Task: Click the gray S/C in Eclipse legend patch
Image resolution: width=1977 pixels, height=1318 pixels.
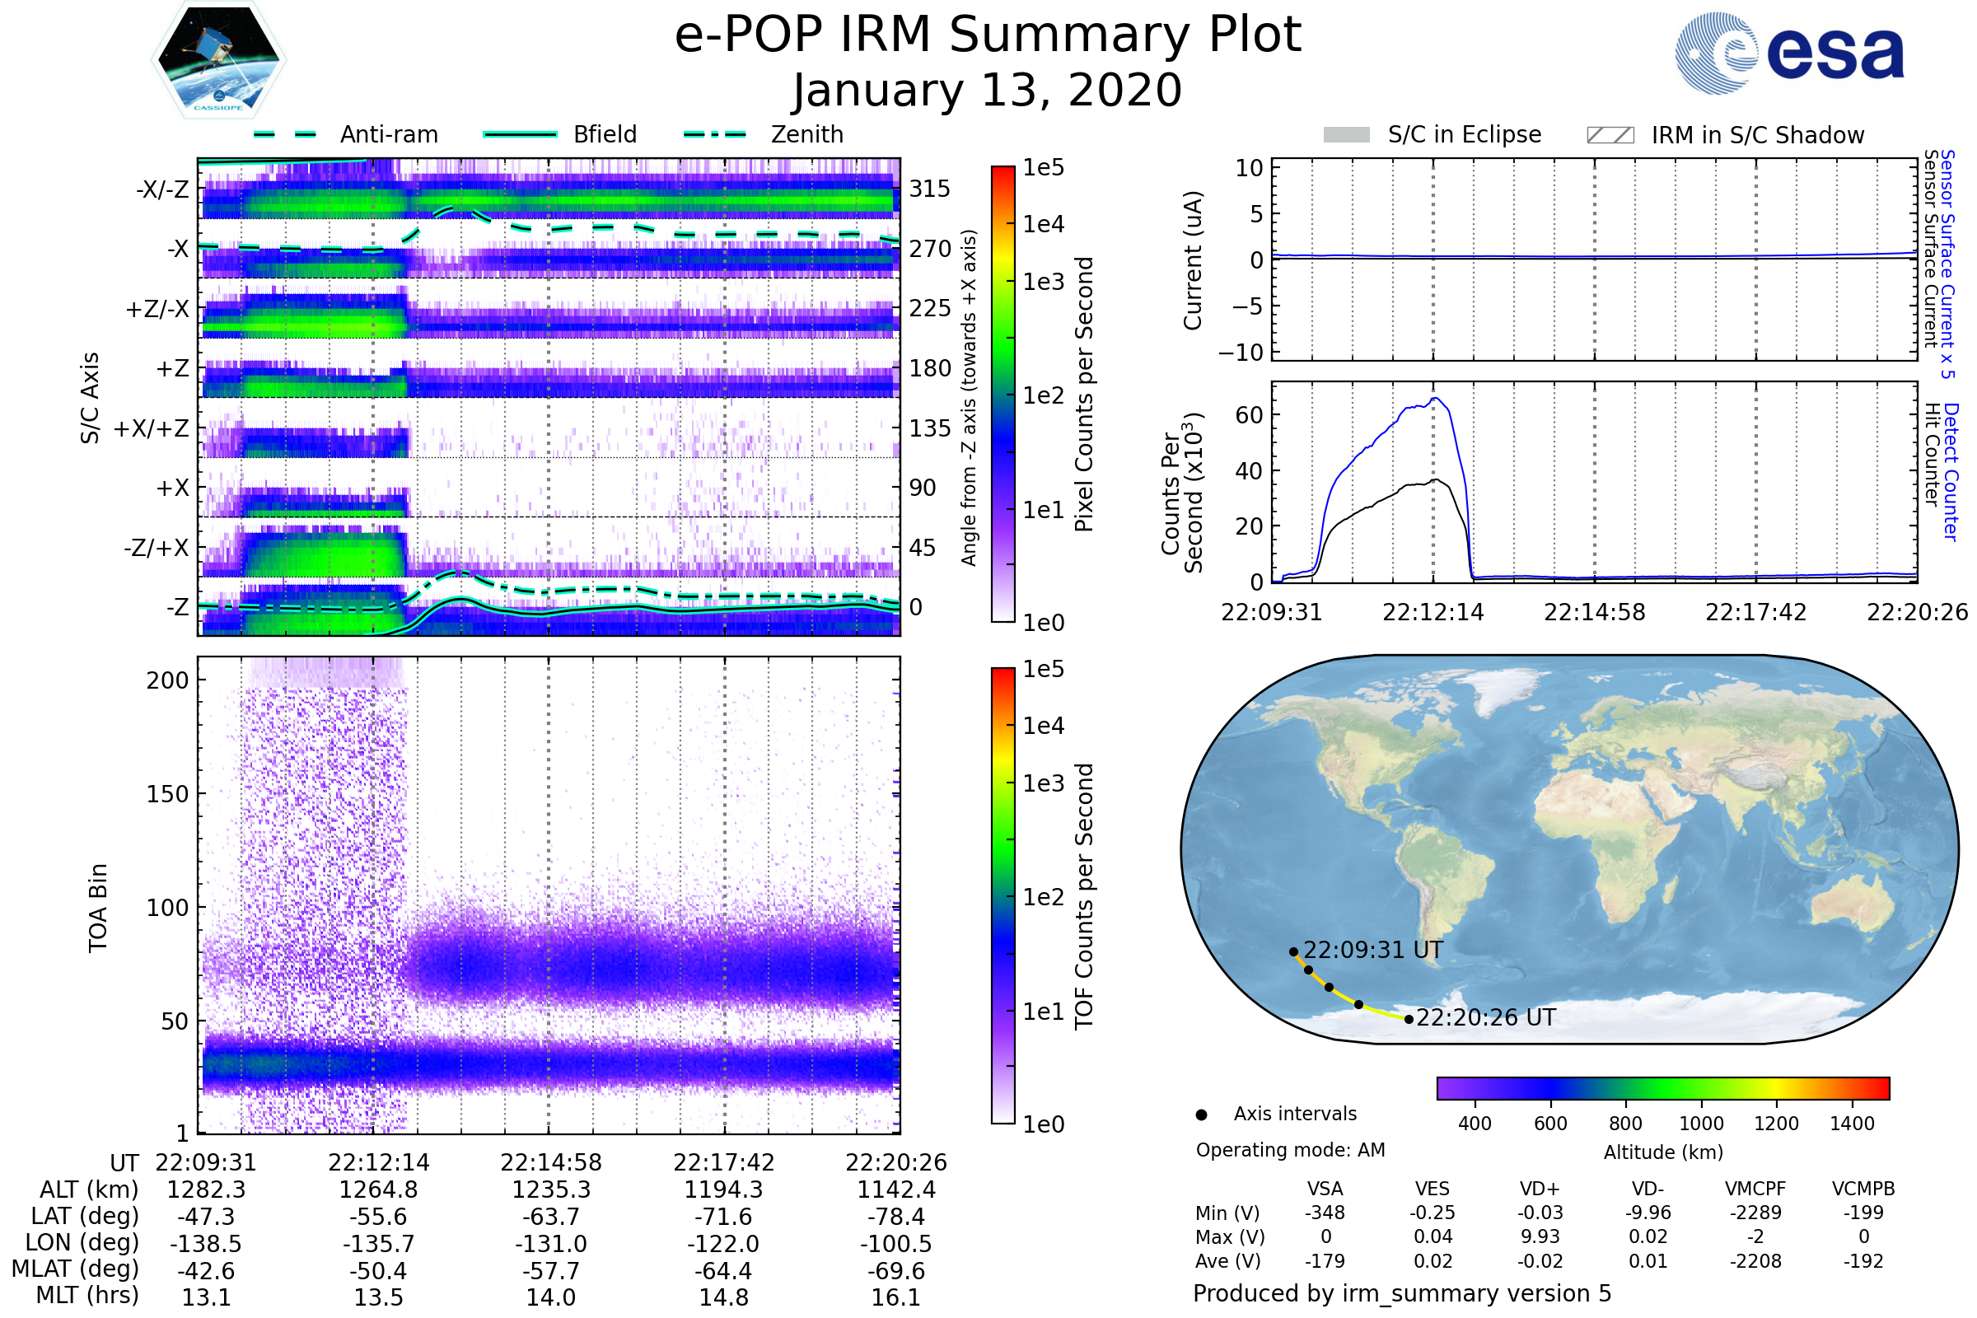Action: coord(1347,135)
